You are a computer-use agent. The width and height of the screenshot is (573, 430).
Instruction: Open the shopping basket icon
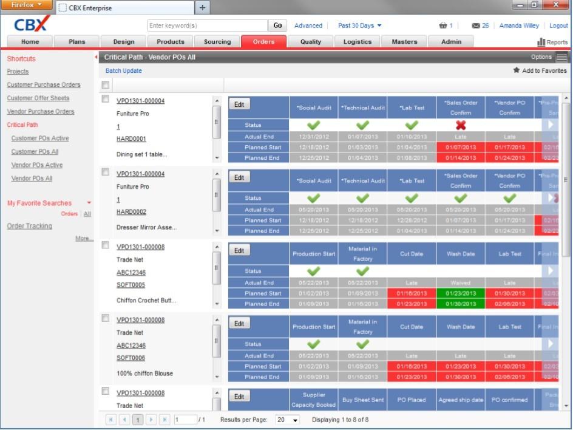443,26
